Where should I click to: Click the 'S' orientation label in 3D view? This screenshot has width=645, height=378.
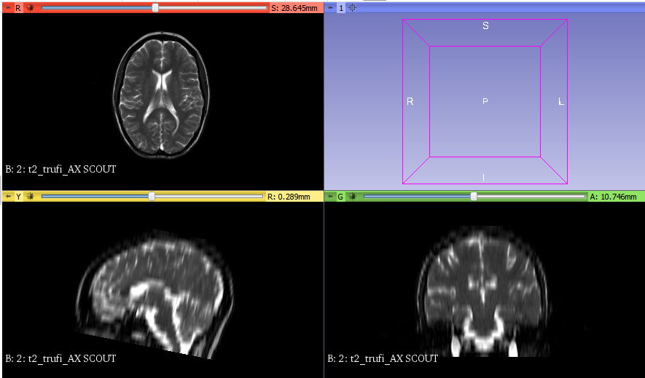coord(485,26)
